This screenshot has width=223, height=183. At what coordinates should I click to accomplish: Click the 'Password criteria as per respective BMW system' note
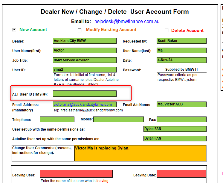coord(178,77)
